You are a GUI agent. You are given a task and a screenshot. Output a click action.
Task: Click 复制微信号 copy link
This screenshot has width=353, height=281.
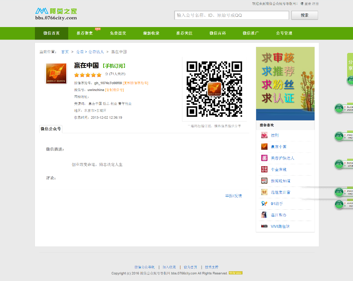[x=115, y=90]
